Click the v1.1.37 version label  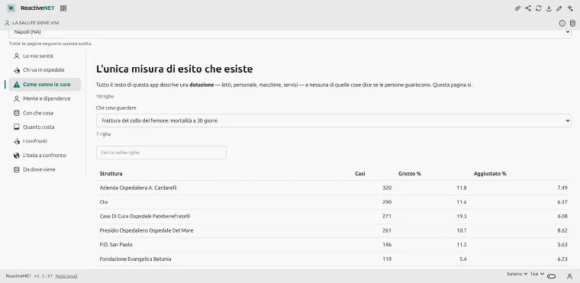tap(43, 276)
